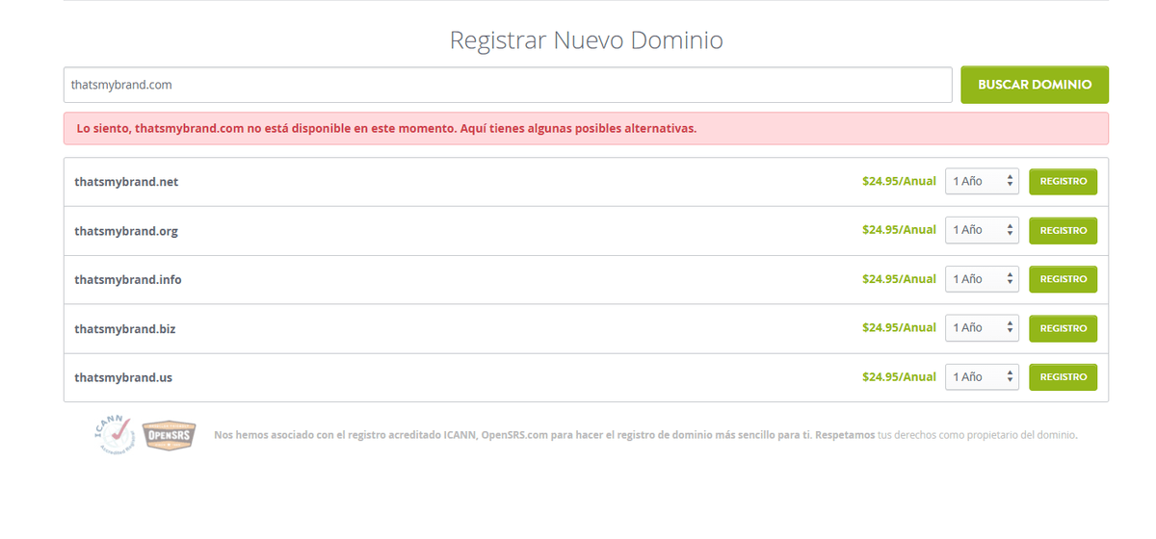This screenshot has width=1156, height=539.
Task: Open the year dropdown for thatsmybrand.biz
Action: click(982, 328)
